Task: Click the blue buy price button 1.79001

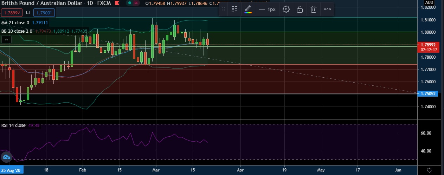Action: coord(44,13)
